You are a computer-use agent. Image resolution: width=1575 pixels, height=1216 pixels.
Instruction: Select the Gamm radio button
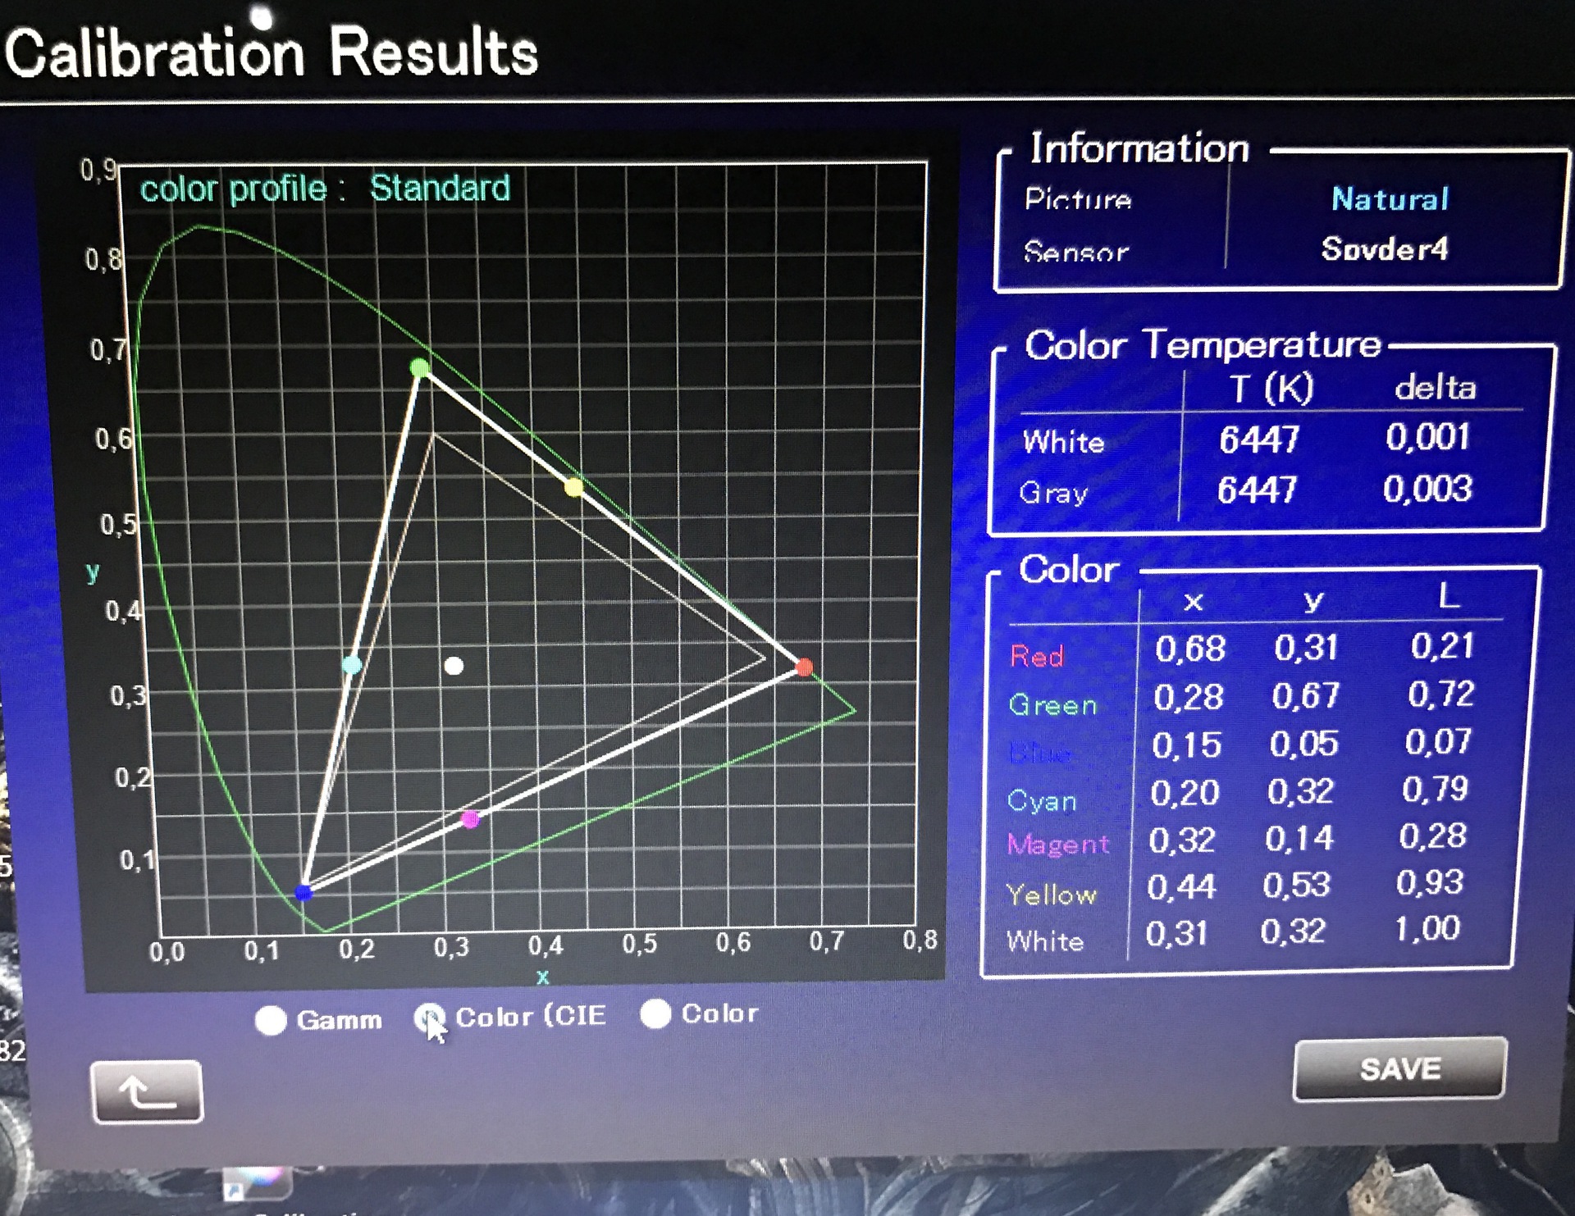click(271, 1021)
